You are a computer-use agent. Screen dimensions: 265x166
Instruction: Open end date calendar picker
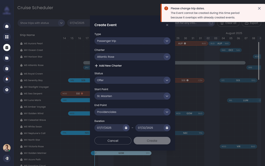[167, 128]
